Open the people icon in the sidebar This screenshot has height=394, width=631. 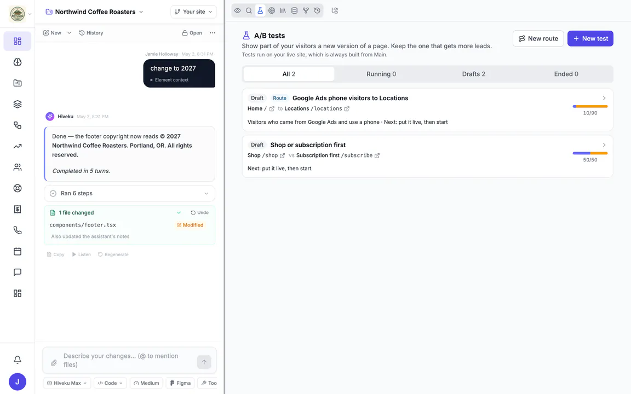pos(18,167)
